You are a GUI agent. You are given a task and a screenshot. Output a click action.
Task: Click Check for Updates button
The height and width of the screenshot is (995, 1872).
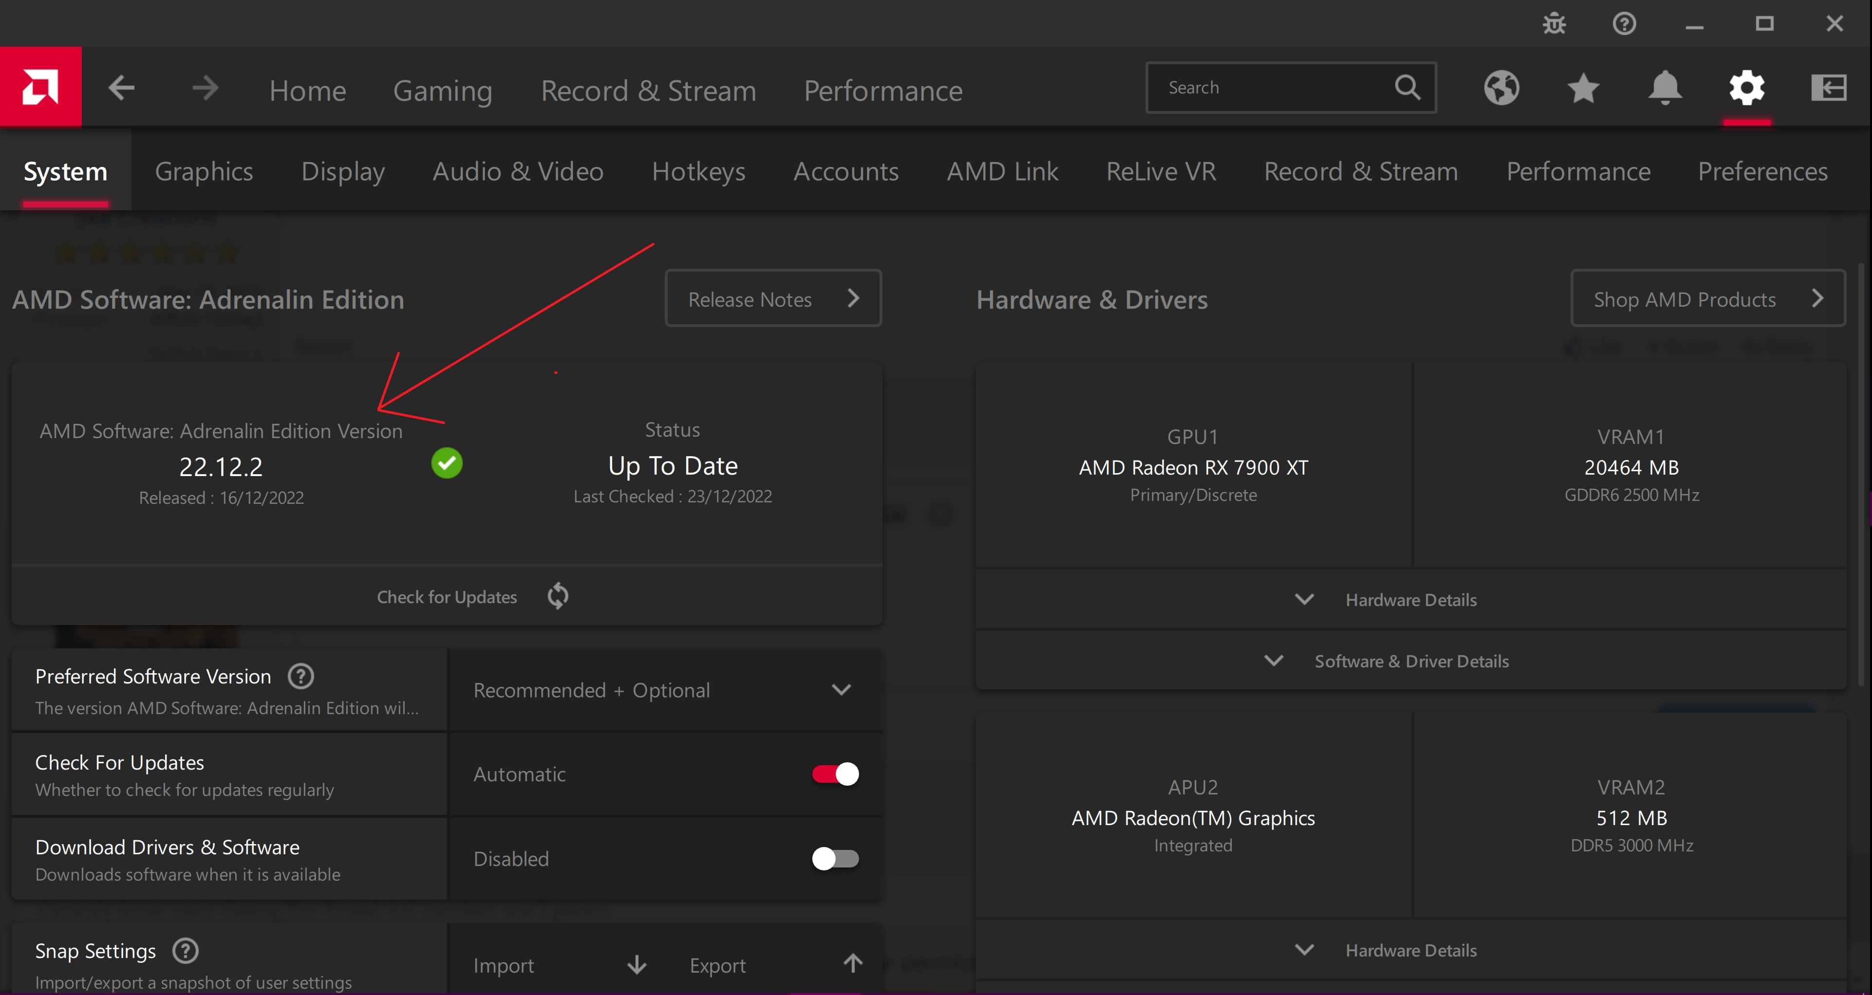click(x=447, y=596)
